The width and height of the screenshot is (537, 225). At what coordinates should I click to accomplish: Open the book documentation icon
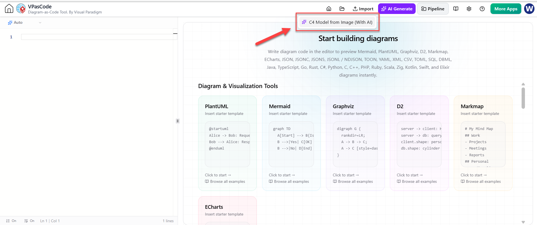click(x=456, y=9)
